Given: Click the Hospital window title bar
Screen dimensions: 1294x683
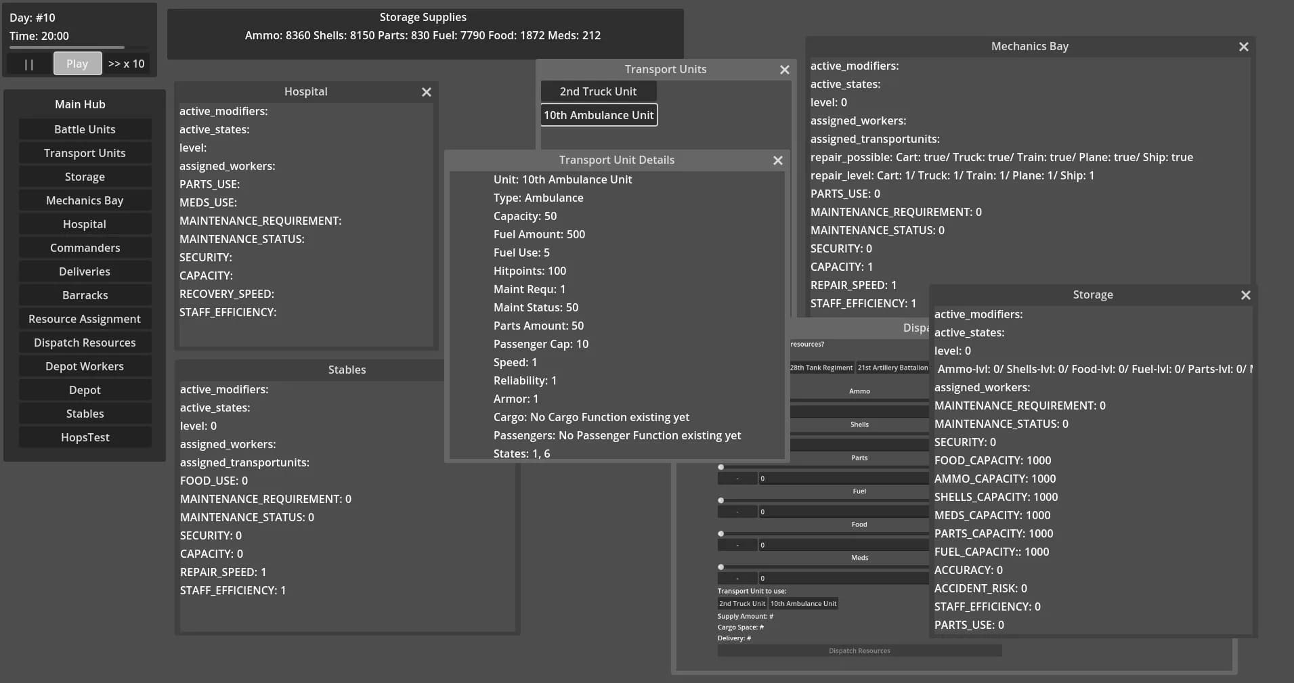Looking at the screenshot, I should click(305, 91).
